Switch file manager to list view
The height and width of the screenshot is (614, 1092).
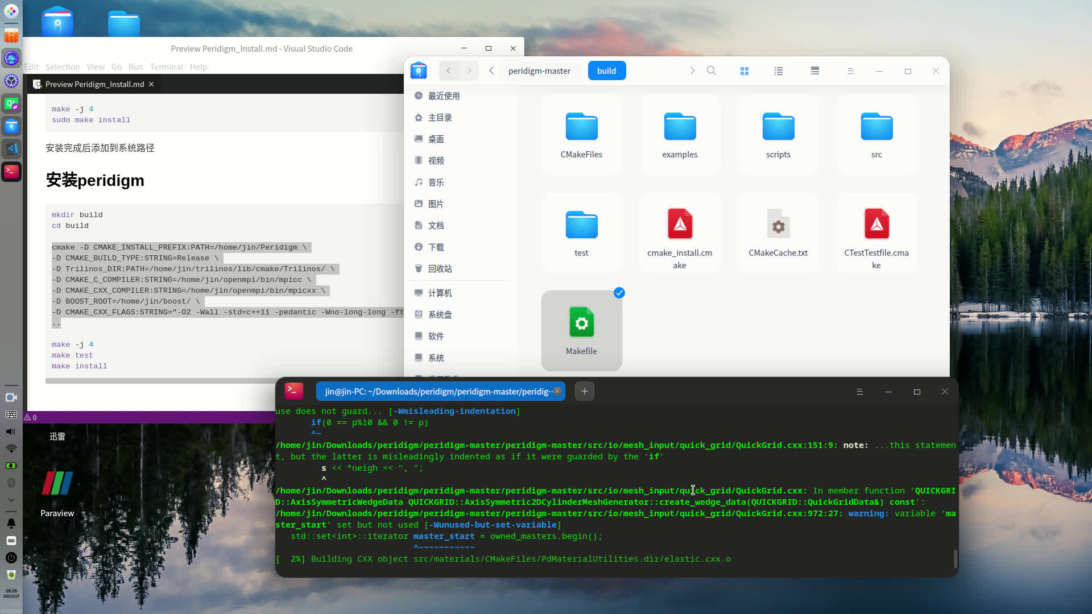(x=778, y=70)
